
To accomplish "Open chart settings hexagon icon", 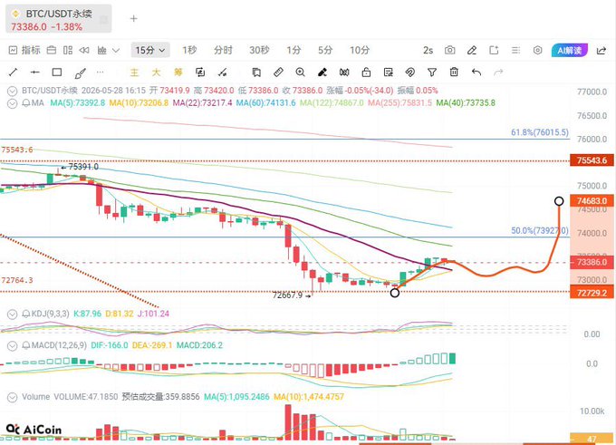I will point(537,51).
